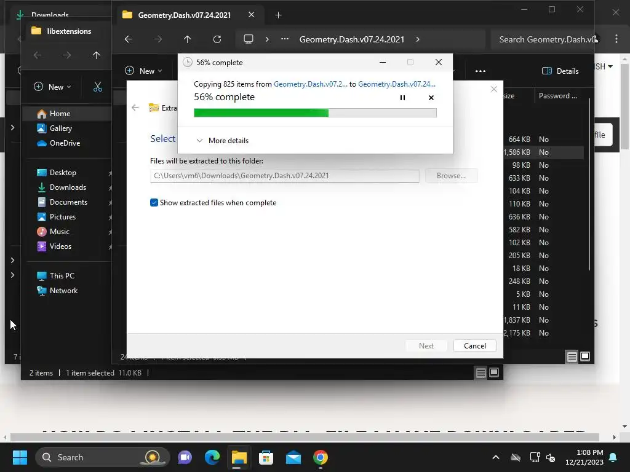Cancel the copy with the small X
630x472 pixels.
click(431, 98)
